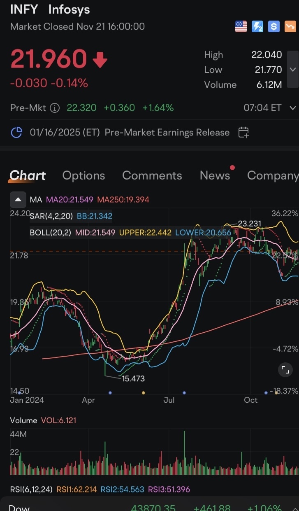Tap the blue dollar sign icon
Viewport: 299px width, 511px height.
pos(274,27)
